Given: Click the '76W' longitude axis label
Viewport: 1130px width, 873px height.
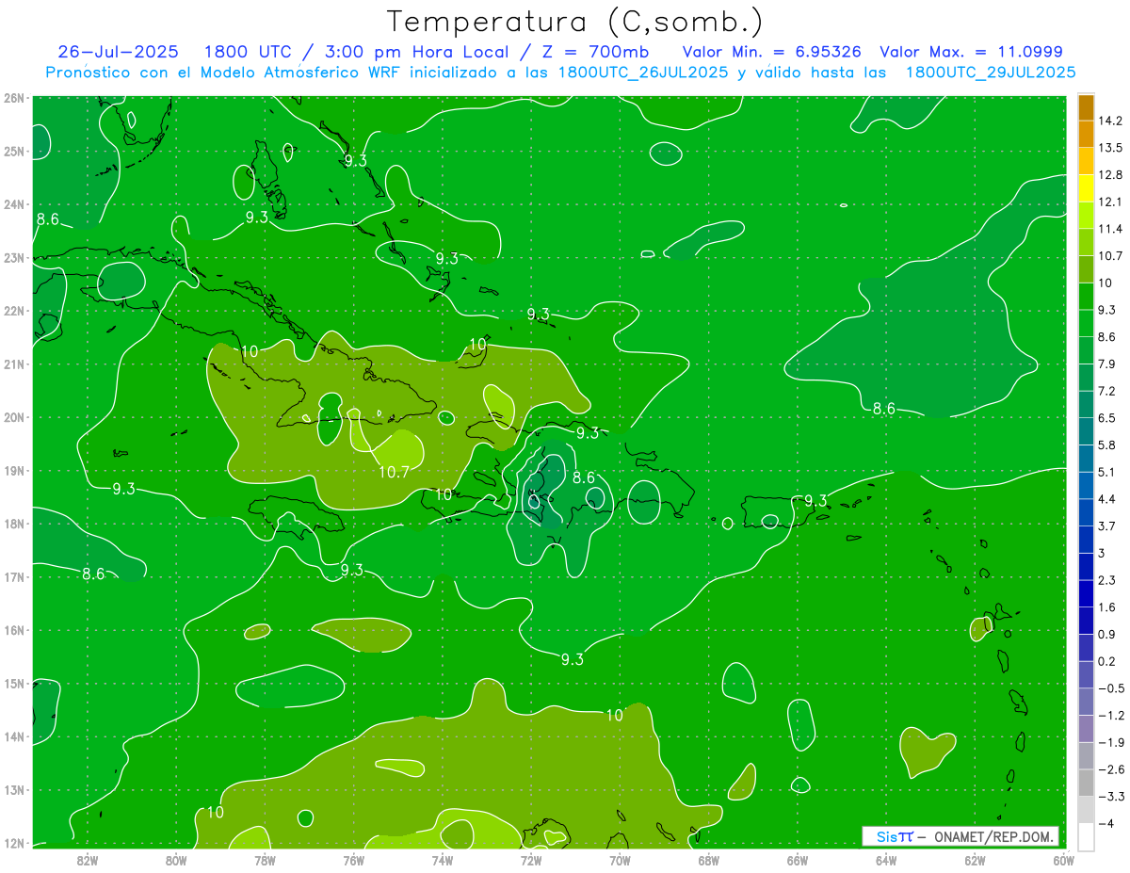Looking at the screenshot, I should click(x=354, y=859).
